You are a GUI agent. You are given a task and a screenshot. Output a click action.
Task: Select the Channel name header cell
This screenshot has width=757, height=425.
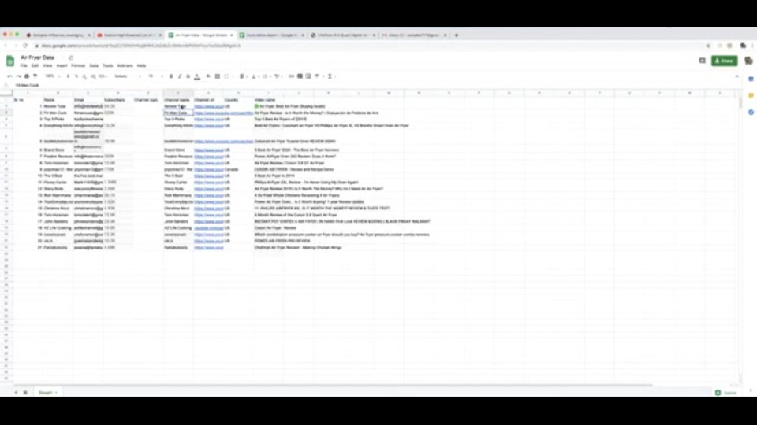(x=178, y=100)
